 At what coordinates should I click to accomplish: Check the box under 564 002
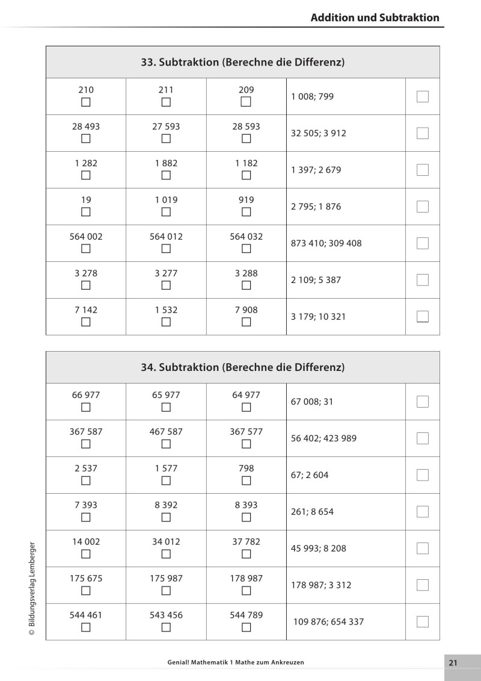pyautogui.click(x=86, y=249)
